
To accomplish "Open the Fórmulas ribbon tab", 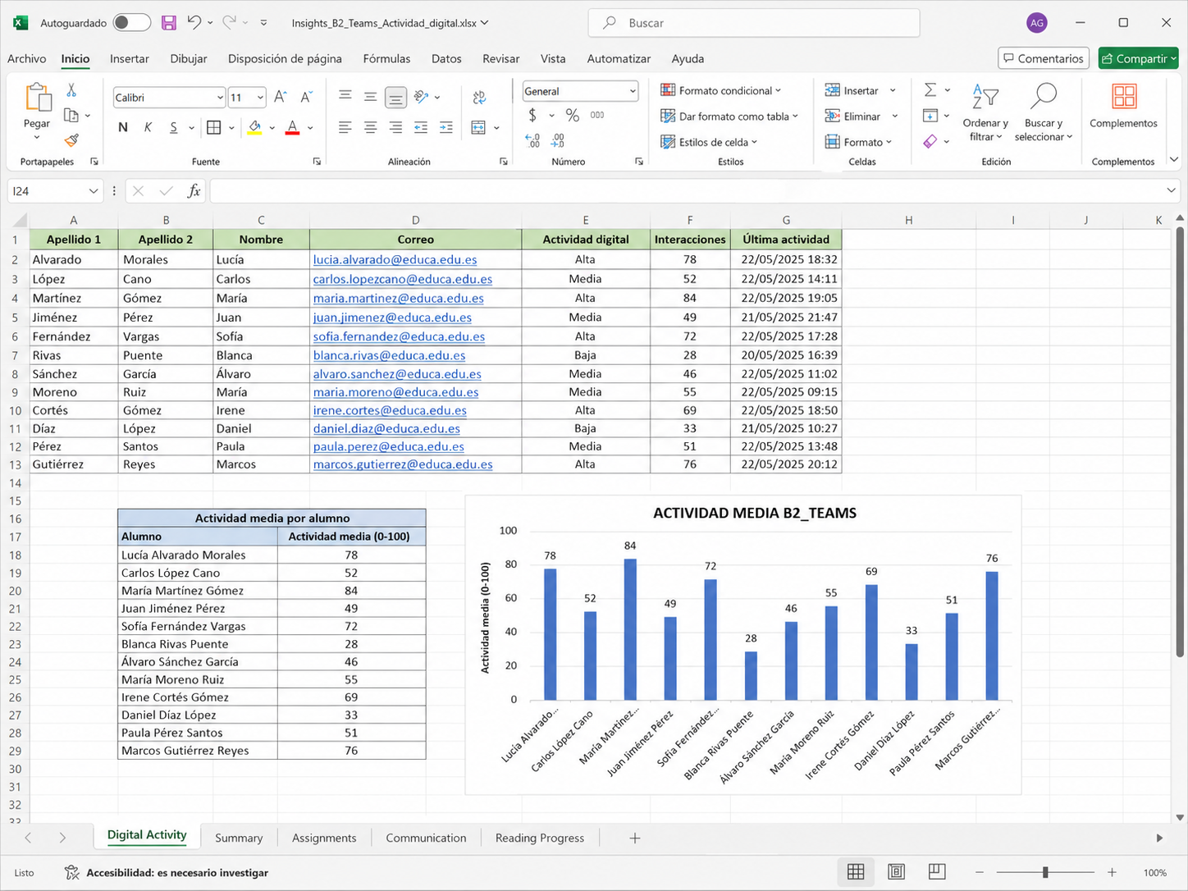I will click(x=386, y=59).
